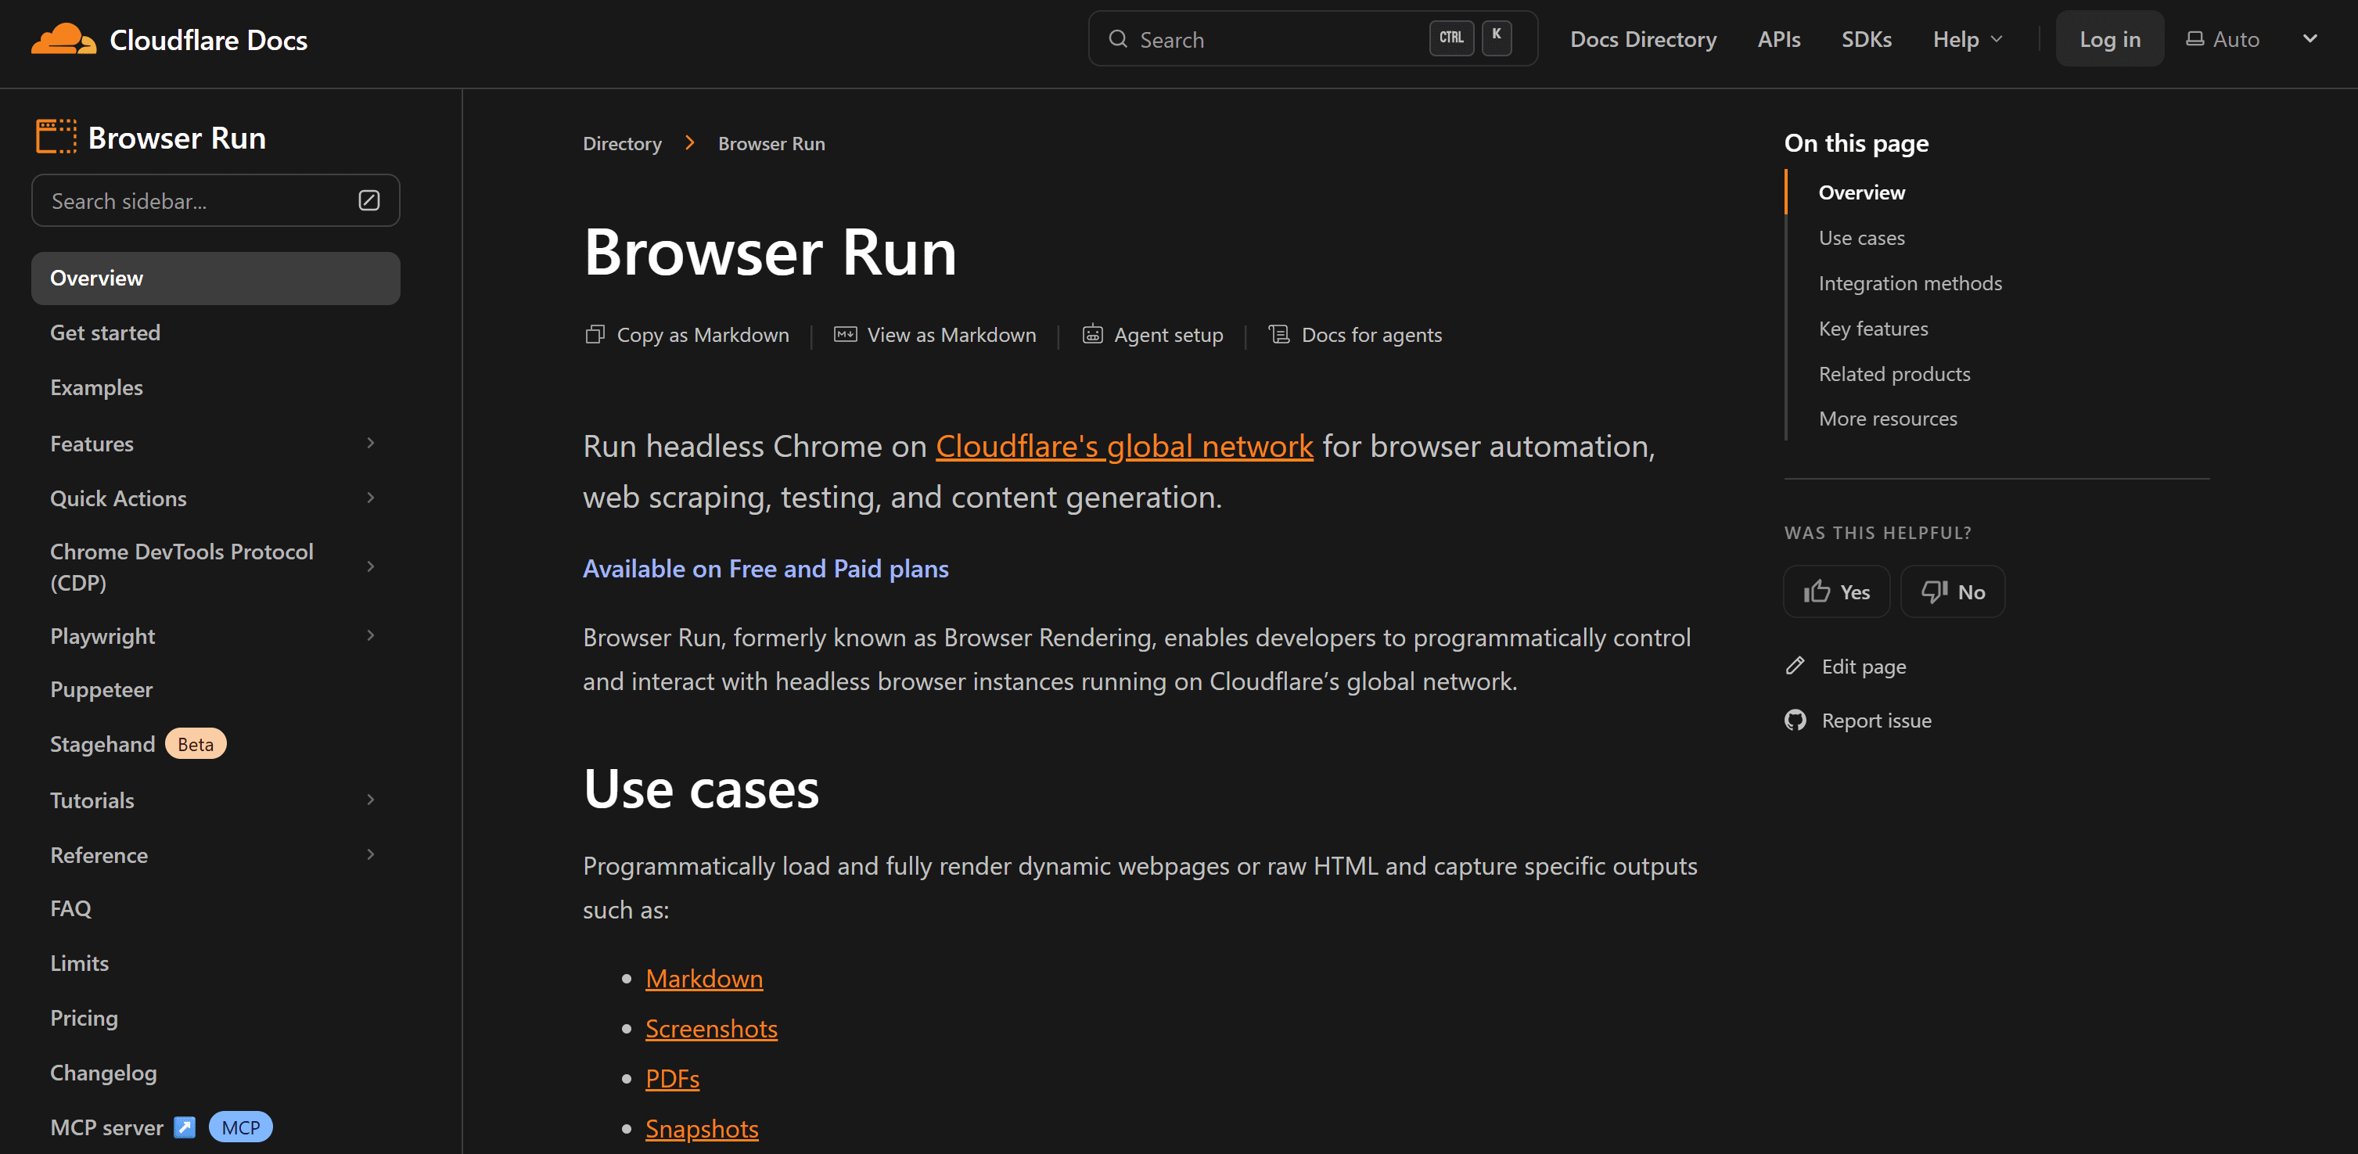Screen dimensions: 2358x1154
Task: Click the Log in button
Action: tap(2110, 39)
